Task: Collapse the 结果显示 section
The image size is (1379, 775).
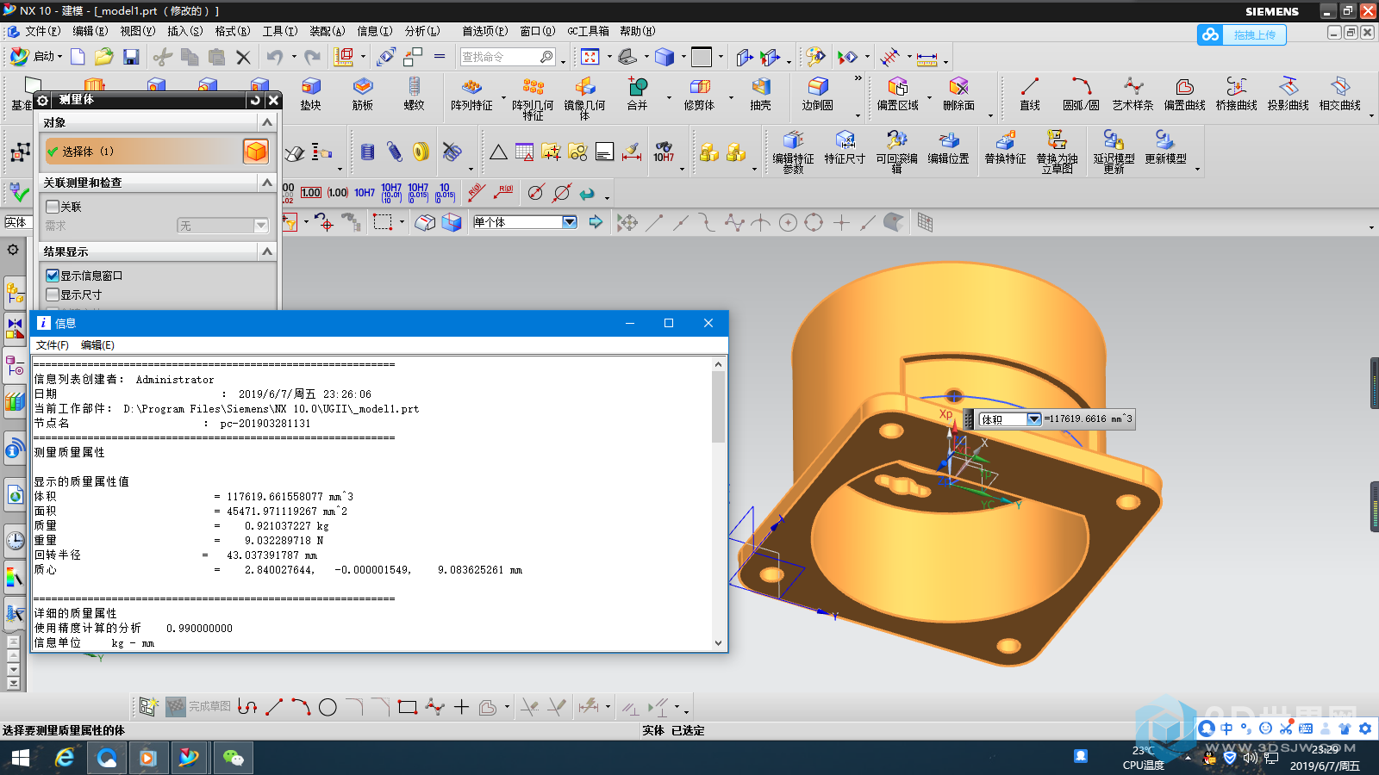Action: 267,251
